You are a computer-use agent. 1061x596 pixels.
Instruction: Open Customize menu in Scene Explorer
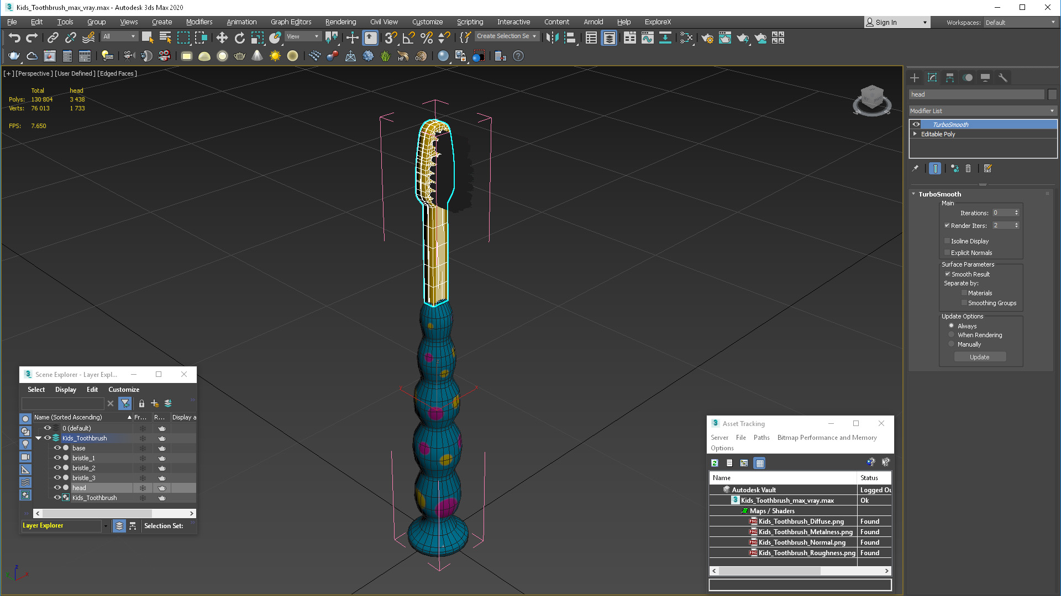point(124,390)
